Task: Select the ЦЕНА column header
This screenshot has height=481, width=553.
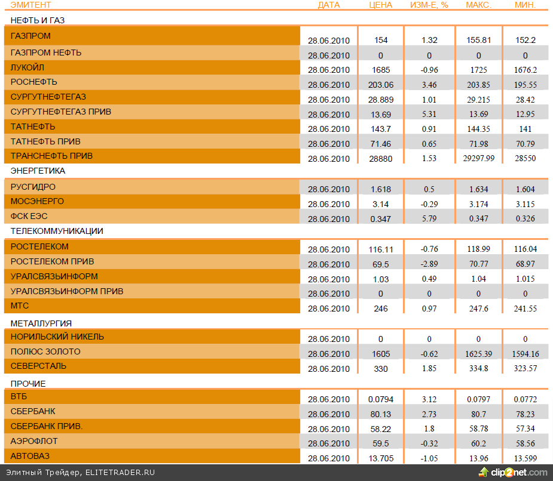Action: [381, 5]
